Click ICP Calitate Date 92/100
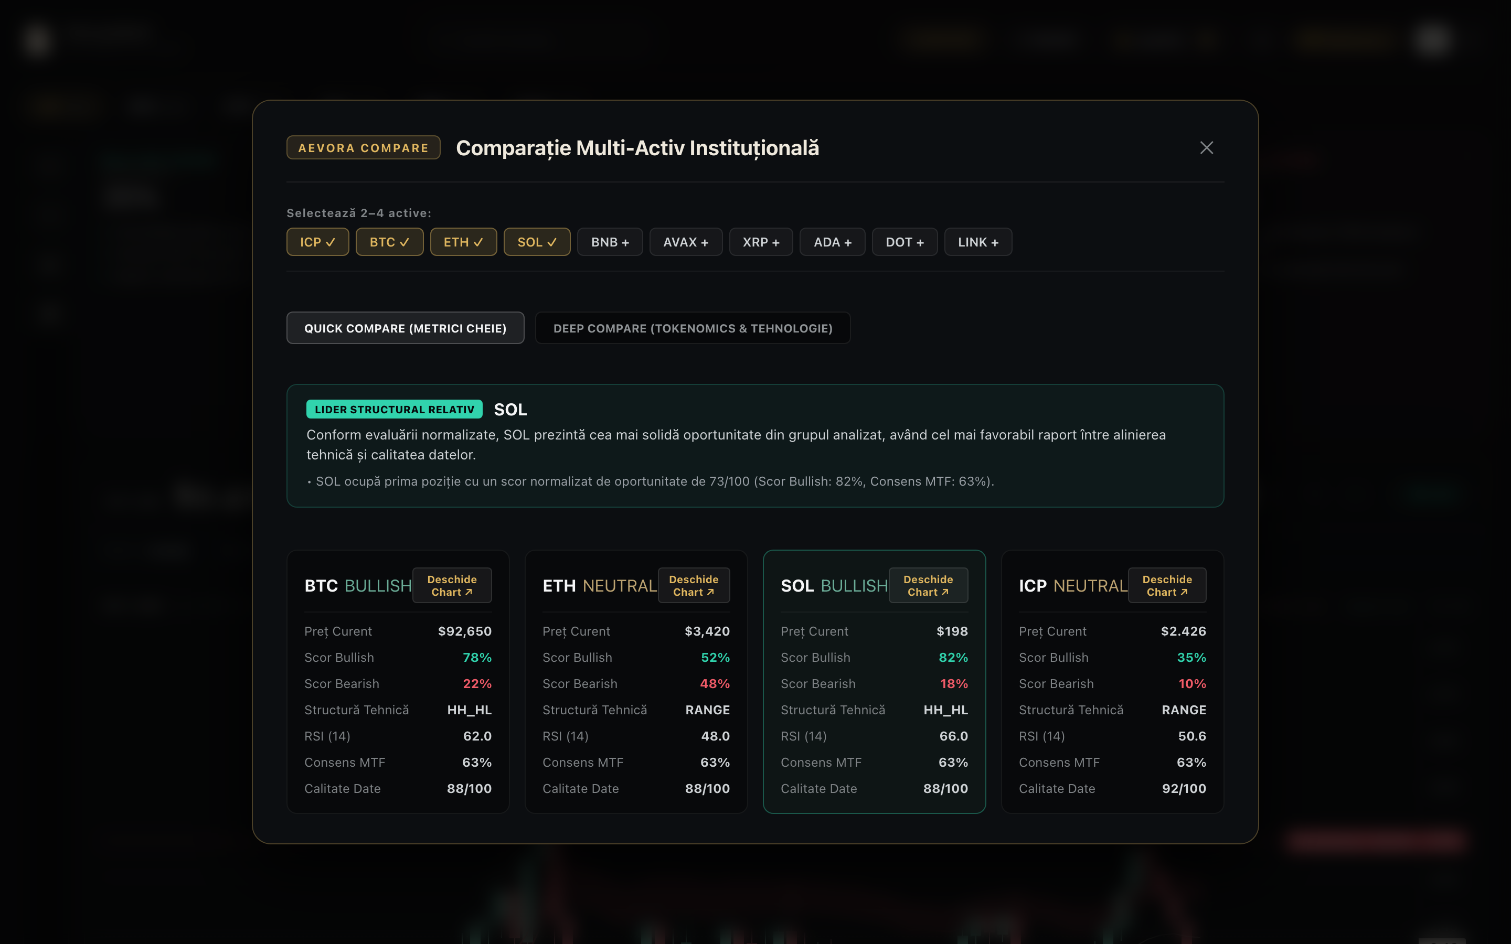This screenshot has height=944, width=1511. 1184,789
